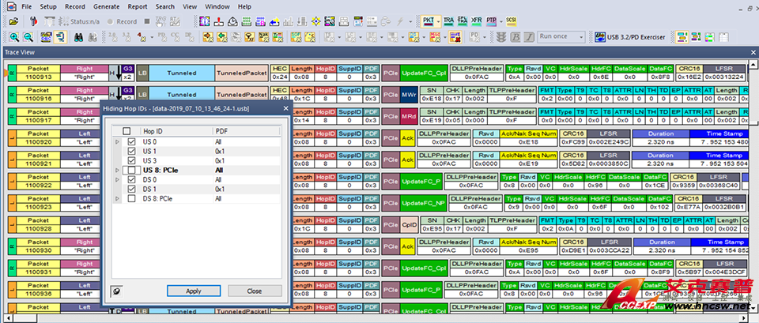This screenshot has width=759, height=323.
Task: Open the Report menu
Action: [137, 6]
